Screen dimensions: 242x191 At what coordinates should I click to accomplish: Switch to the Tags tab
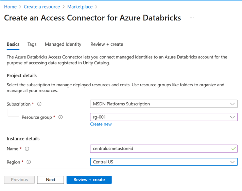click(32, 44)
